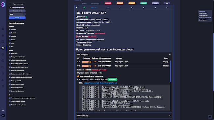Click the 'Регенерация Отчета' button
The image size is (214, 120).
tap(17, 7)
